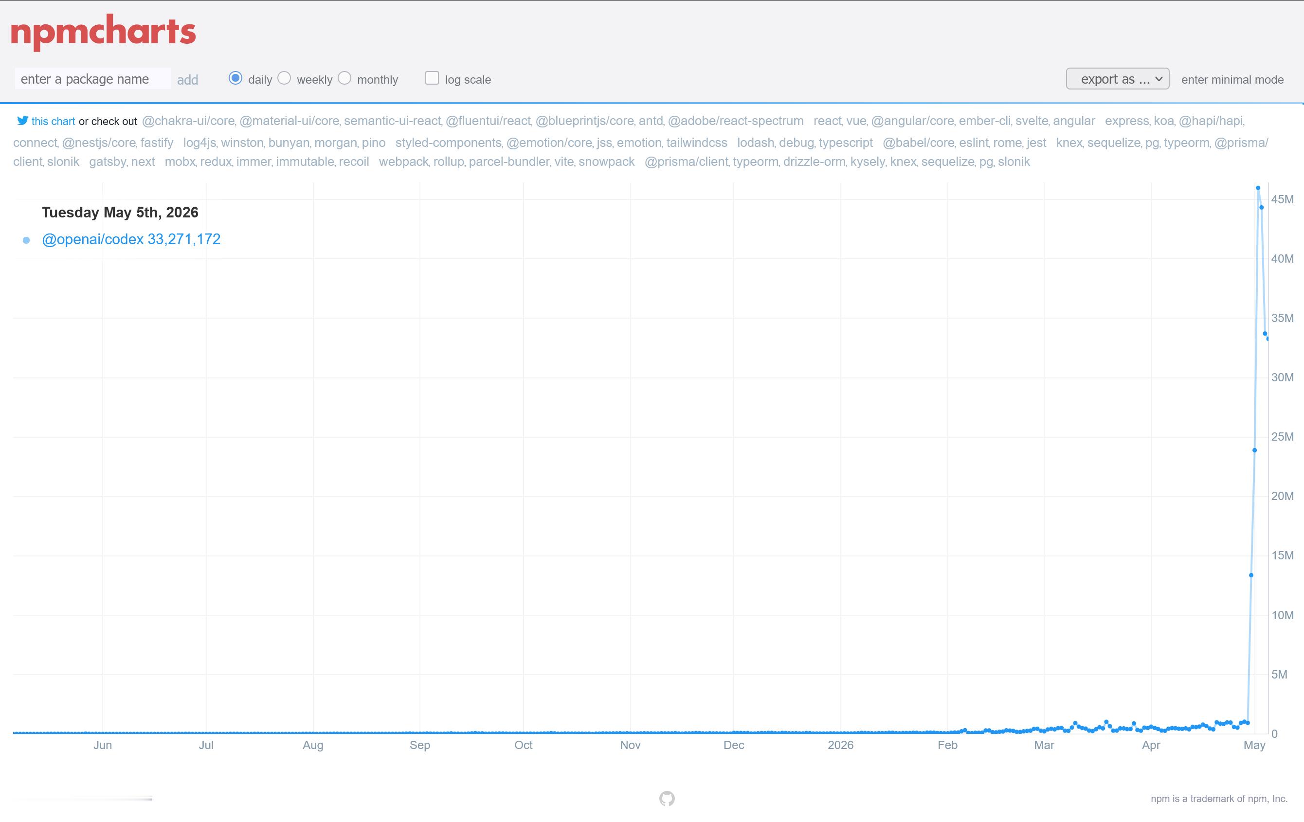Click the "45M" y-axis label
This screenshot has width=1304, height=822.
click(x=1282, y=199)
